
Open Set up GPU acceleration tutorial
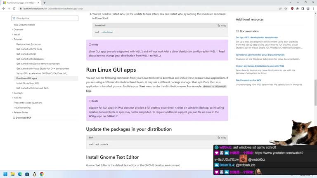point(42,73)
